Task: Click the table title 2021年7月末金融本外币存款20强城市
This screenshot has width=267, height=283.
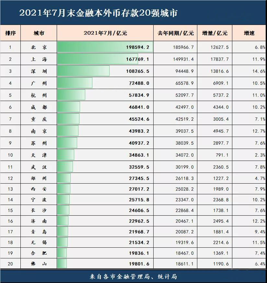Action: [x=99, y=13]
